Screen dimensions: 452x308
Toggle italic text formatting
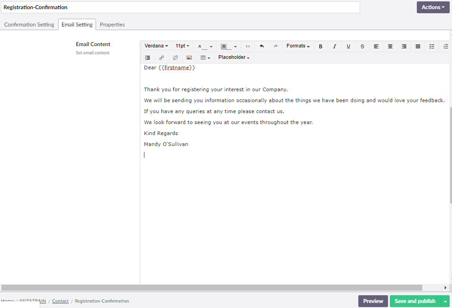click(x=335, y=47)
